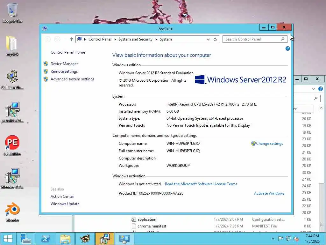Select the System breadcrumb

click(166, 39)
